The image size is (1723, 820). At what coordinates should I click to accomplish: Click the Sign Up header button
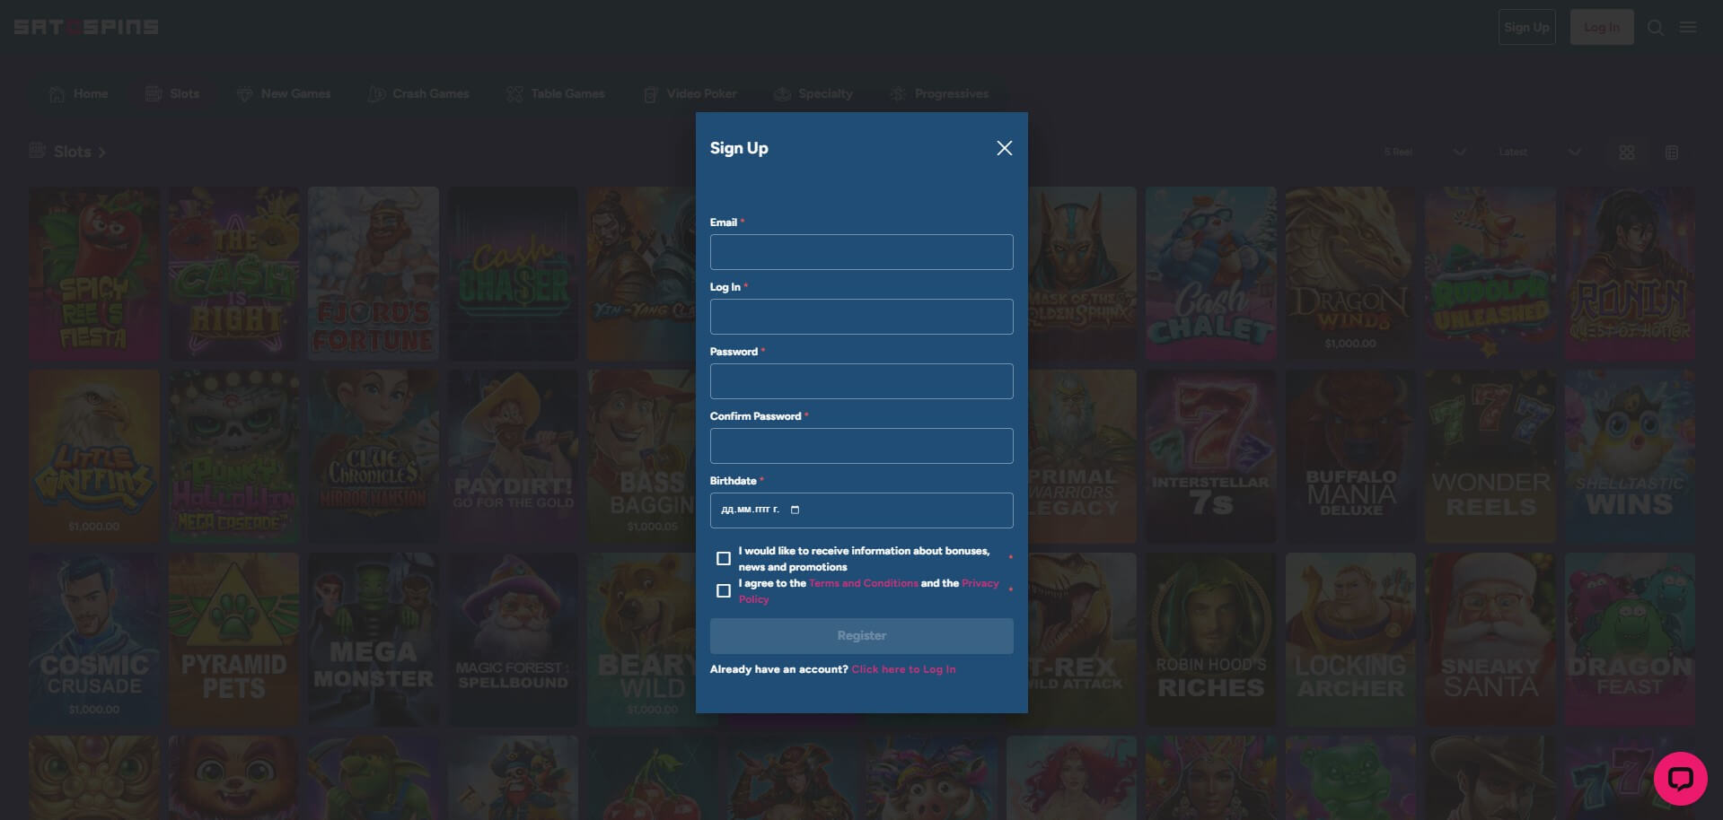[x=1526, y=27]
